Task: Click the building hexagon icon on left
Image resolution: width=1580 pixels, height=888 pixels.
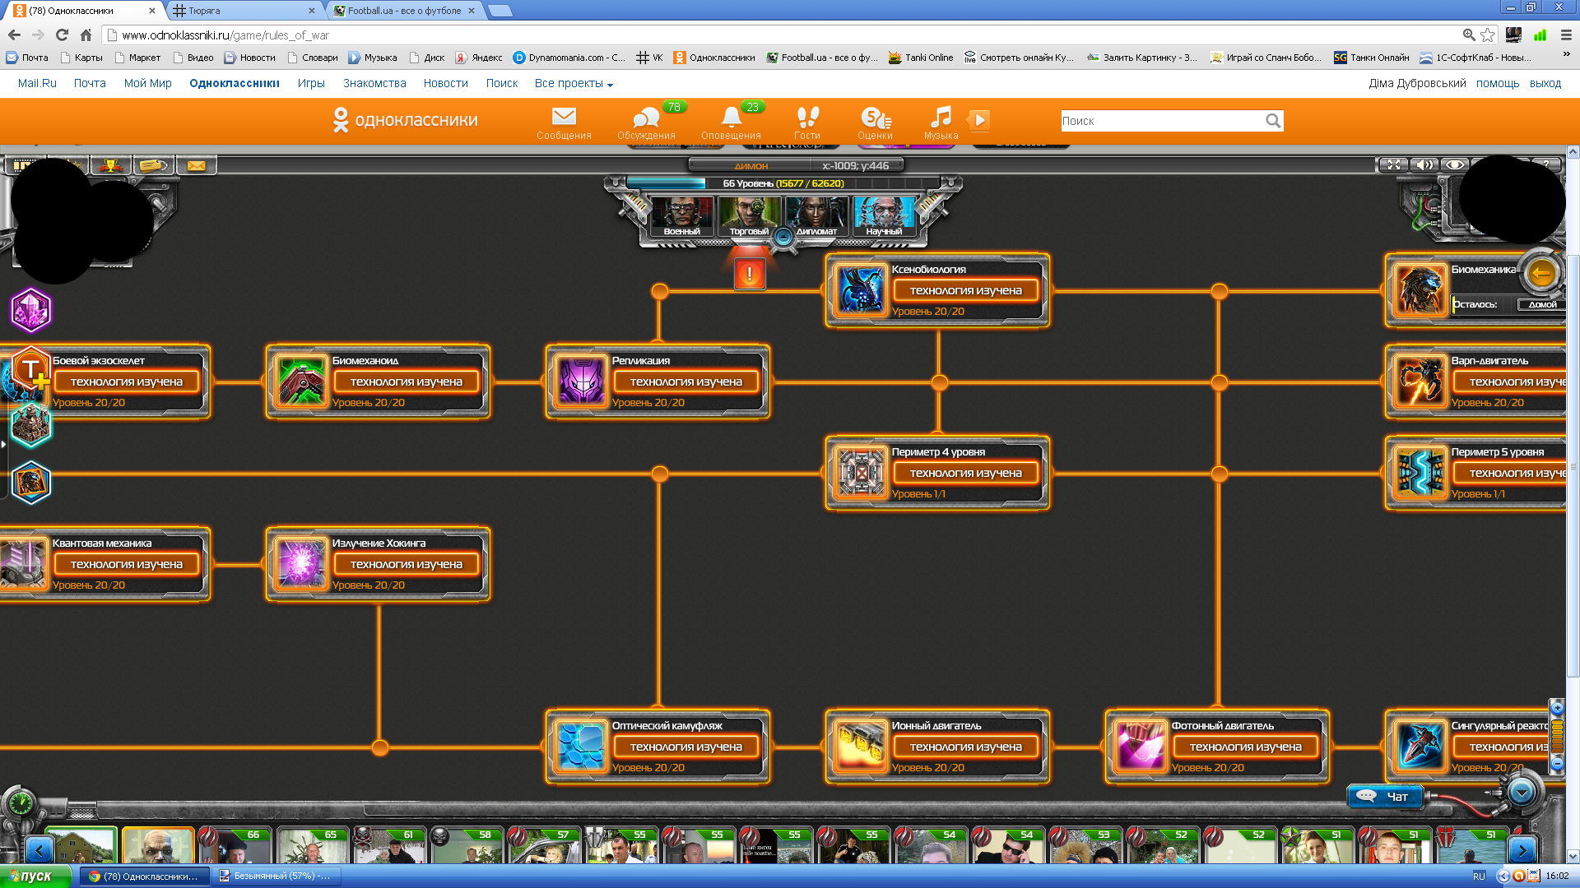Action: click(31, 424)
